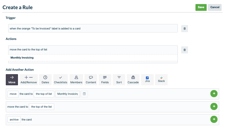
Task: Open the Dates action category
Action: pos(45,80)
